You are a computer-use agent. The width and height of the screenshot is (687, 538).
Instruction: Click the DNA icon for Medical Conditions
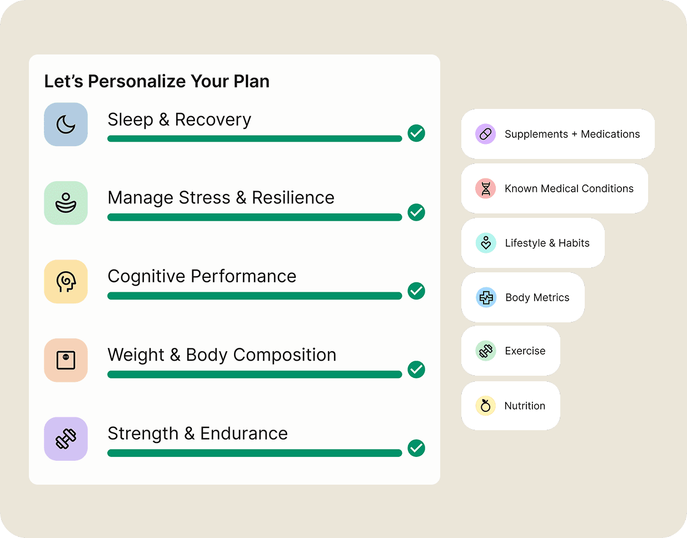pos(485,188)
